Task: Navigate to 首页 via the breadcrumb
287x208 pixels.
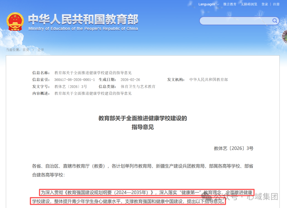Action: tap(26, 50)
